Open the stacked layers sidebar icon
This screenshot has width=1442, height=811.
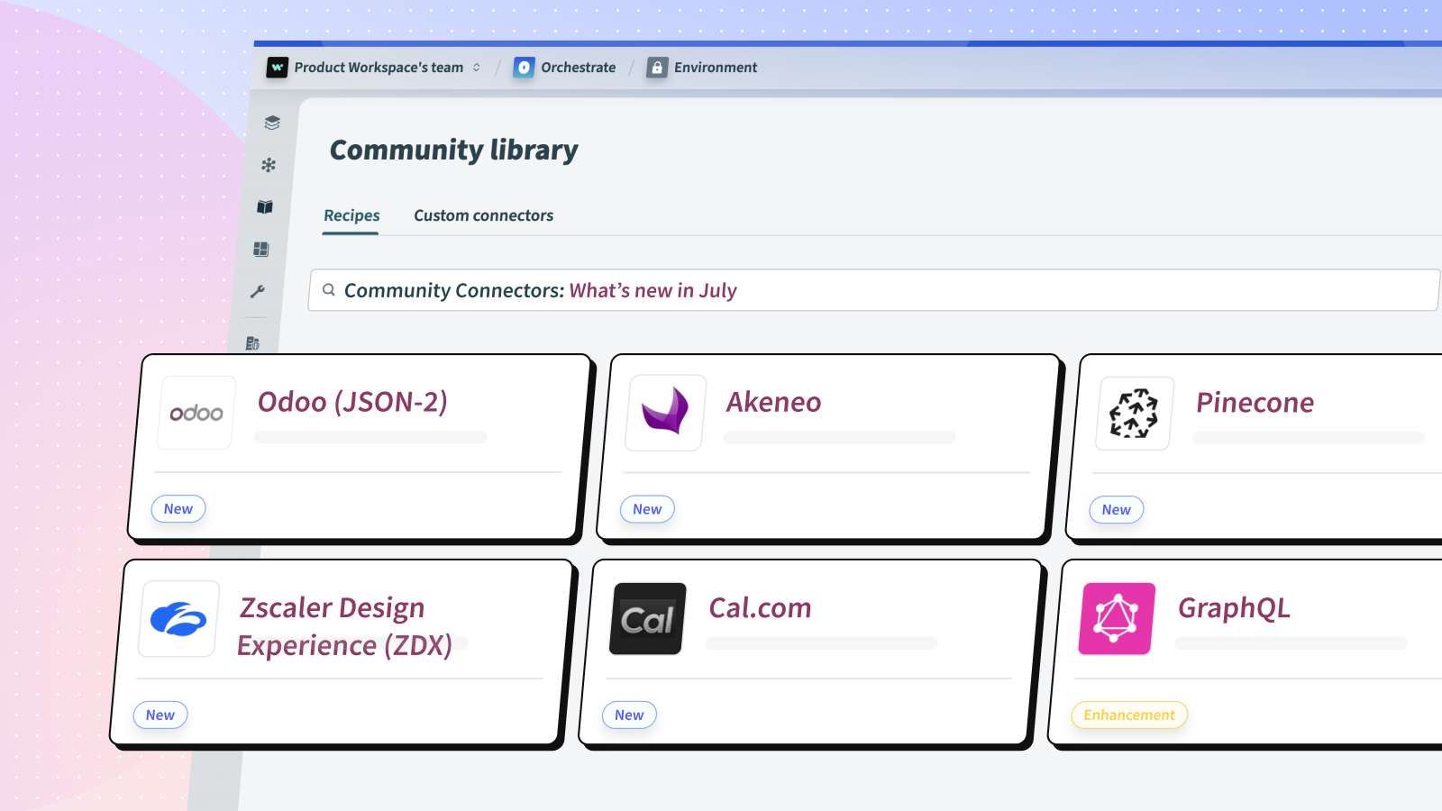tap(272, 123)
